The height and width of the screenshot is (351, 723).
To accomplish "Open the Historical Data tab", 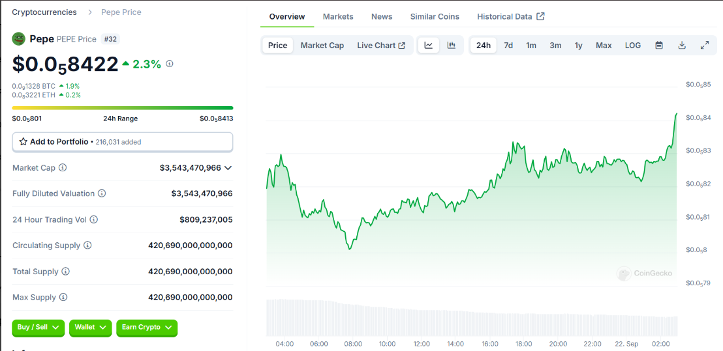I will [511, 16].
